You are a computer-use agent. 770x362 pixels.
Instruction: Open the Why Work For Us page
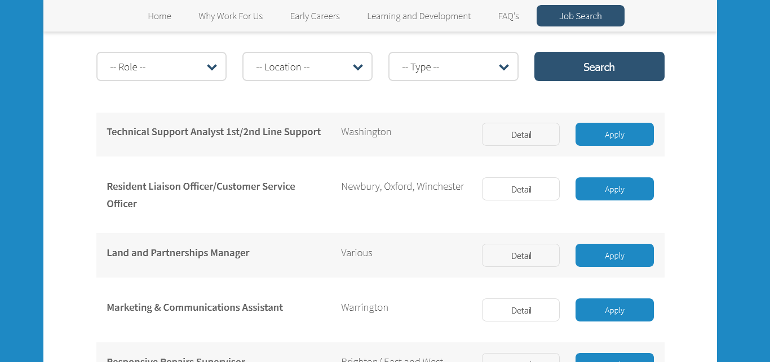tap(231, 16)
